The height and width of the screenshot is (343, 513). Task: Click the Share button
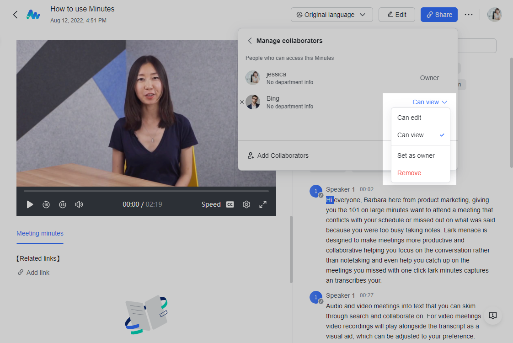pos(439,15)
